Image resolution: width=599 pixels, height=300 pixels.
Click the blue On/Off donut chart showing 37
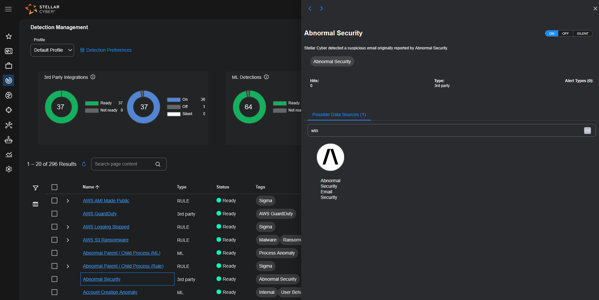[x=144, y=107]
